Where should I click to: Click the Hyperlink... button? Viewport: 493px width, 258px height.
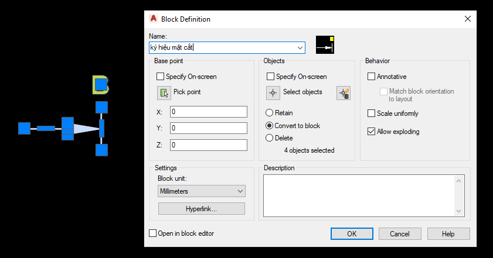click(x=202, y=209)
